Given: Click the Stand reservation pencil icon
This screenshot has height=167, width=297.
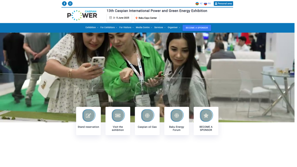Looking at the screenshot, I should click(88, 115).
